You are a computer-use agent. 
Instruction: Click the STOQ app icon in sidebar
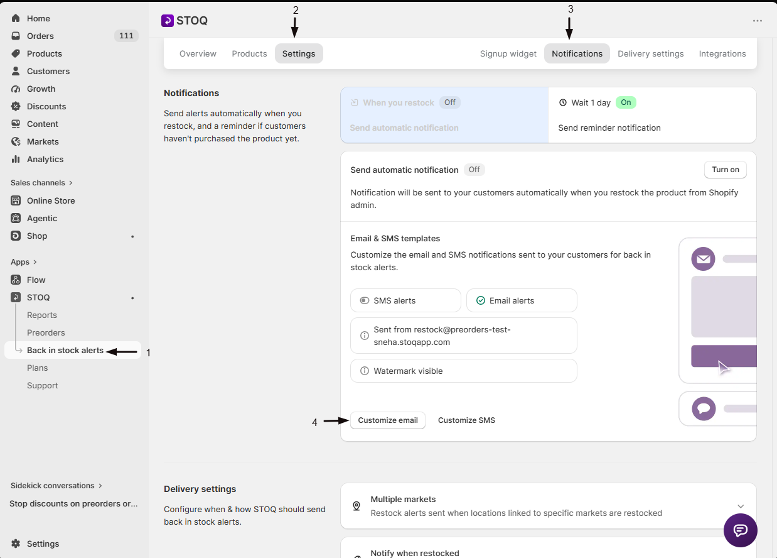click(16, 297)
